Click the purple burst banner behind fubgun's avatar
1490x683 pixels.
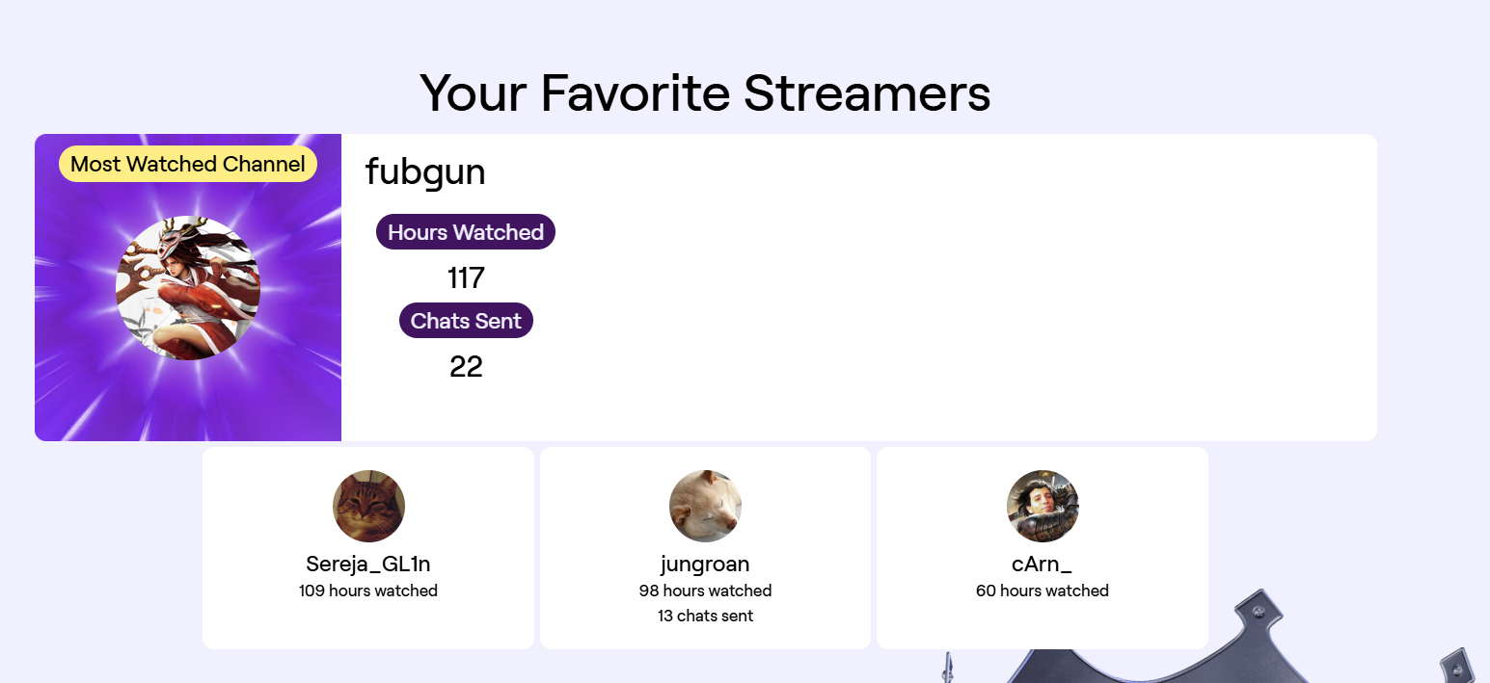coord(77,385)
